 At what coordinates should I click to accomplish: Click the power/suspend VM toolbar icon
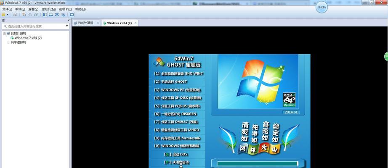click(x=3, y=15)
